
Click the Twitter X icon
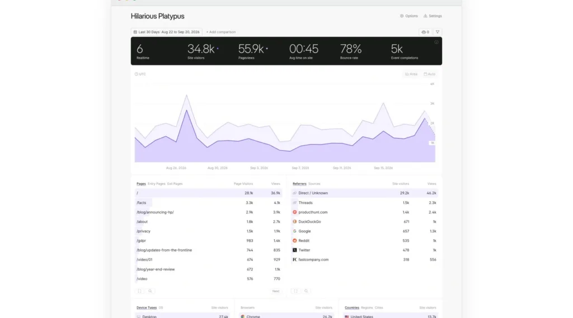294,250
